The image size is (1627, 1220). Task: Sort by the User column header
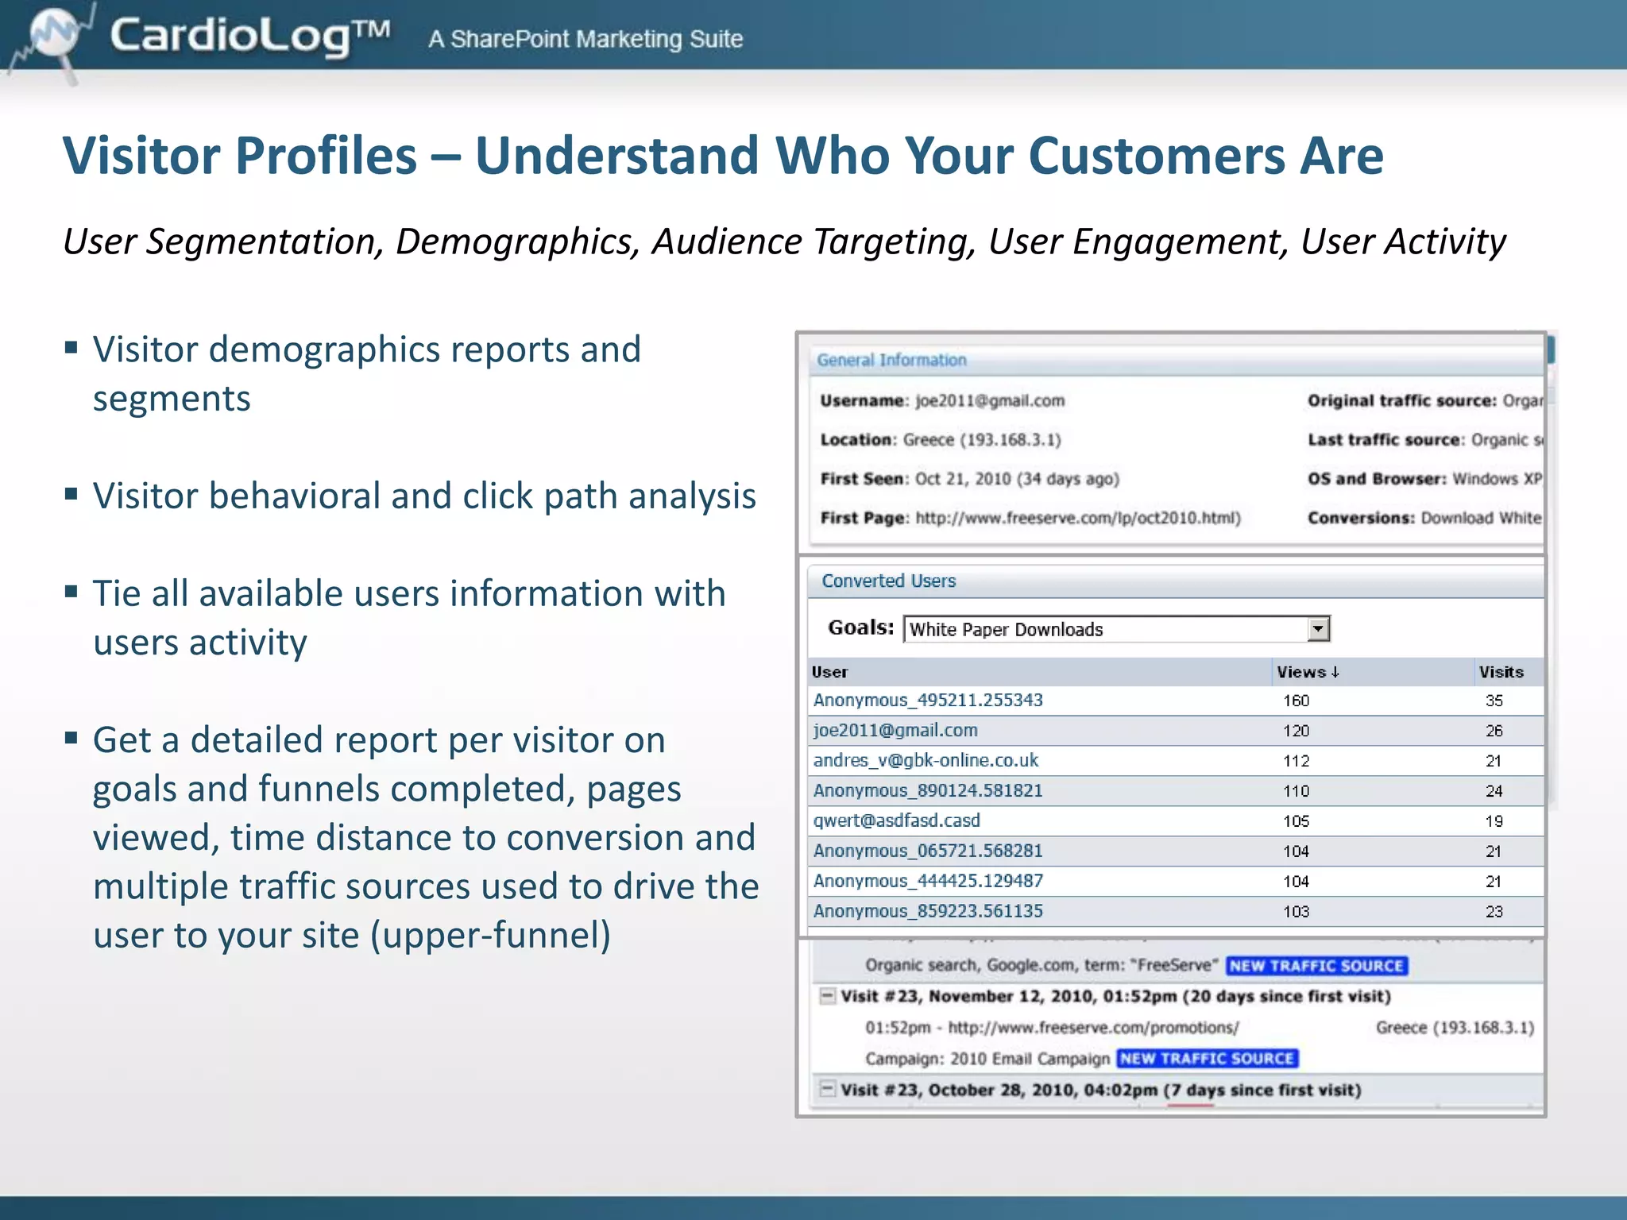829,672
